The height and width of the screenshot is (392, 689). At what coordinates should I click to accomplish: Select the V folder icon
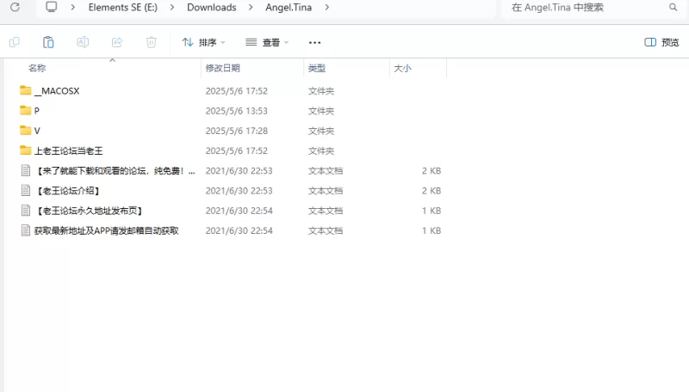tap(26, 130)
